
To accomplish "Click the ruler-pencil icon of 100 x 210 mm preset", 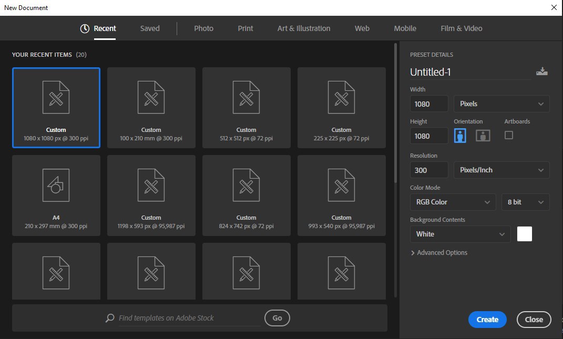I will tap(151, 97).
